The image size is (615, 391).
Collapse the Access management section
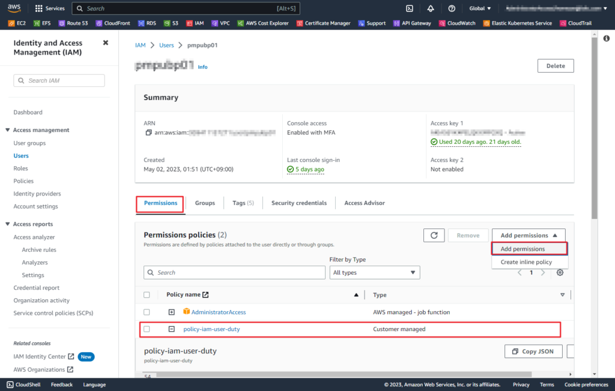[x=7, y=130]
